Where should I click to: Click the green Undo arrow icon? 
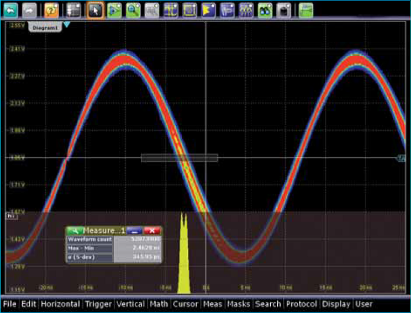pyautogui.click(x=11, y=9)
